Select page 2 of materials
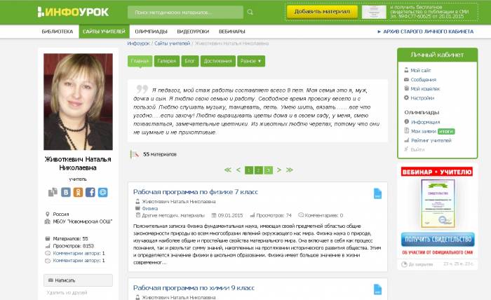Image resolution: width=491 pixels, height=300 pixels. (x=258, y=170)
